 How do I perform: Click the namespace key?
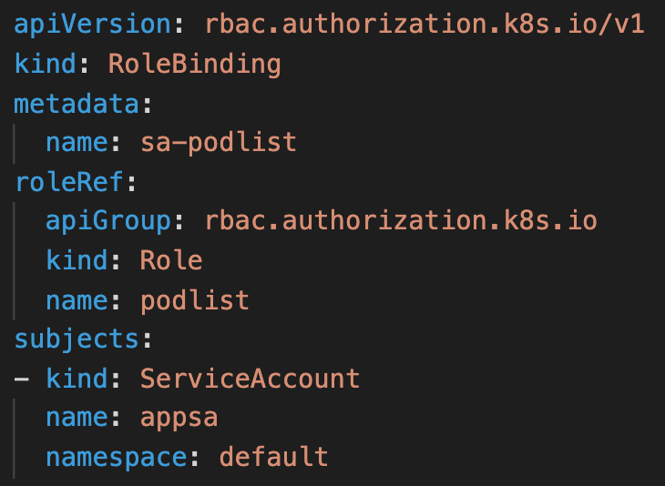pyautogui.click(x=122, y=456)
